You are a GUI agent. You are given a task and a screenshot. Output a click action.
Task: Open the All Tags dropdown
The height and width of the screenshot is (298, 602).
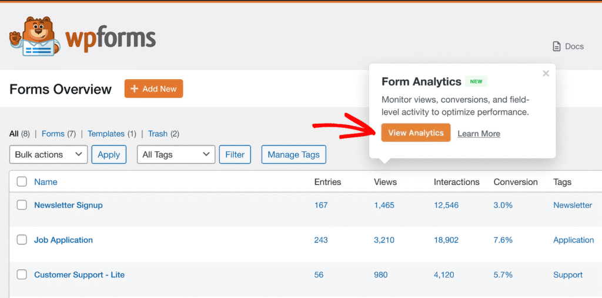(x=176, y=154)
